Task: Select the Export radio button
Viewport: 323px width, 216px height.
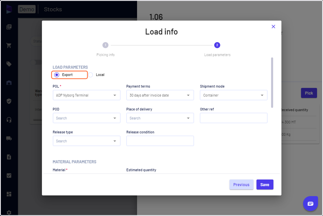Action: (x=57, y=75)
